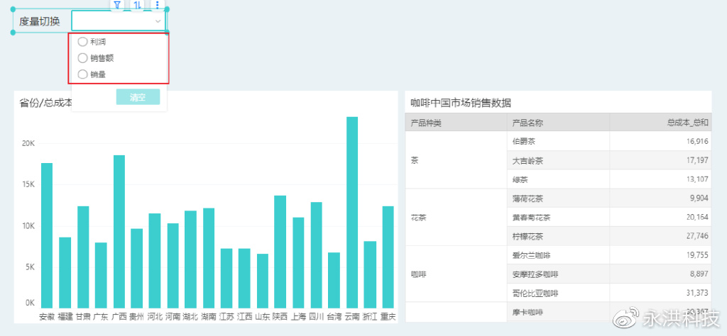727x336 pixels.
Task: Click the 广西 bar in chart
Action: click(x=119, y=231)
